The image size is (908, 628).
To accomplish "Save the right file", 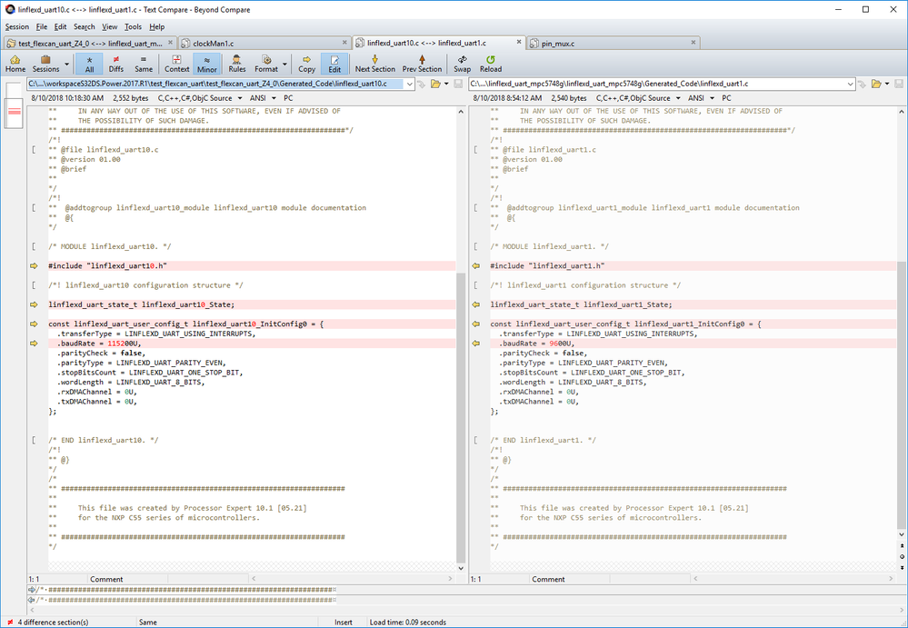I will pos(899,84).
